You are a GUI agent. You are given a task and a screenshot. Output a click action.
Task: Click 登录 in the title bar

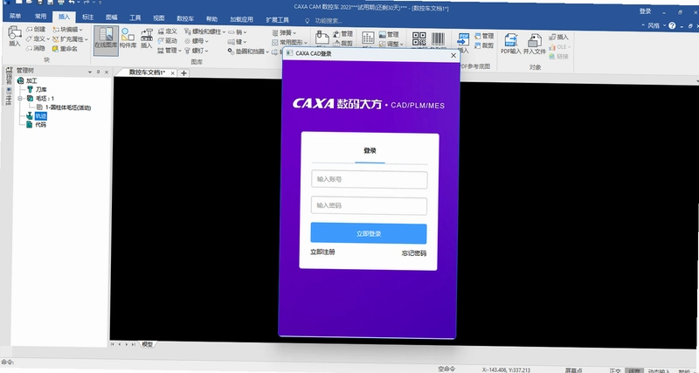[645, 11]
